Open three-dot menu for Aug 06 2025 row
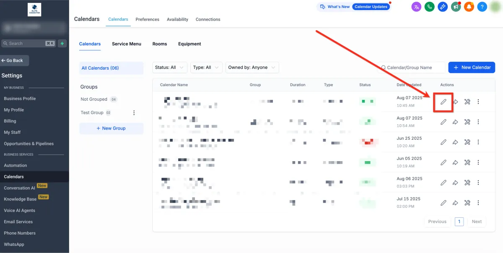The image size is (503, 253). (x=478, y=183)
